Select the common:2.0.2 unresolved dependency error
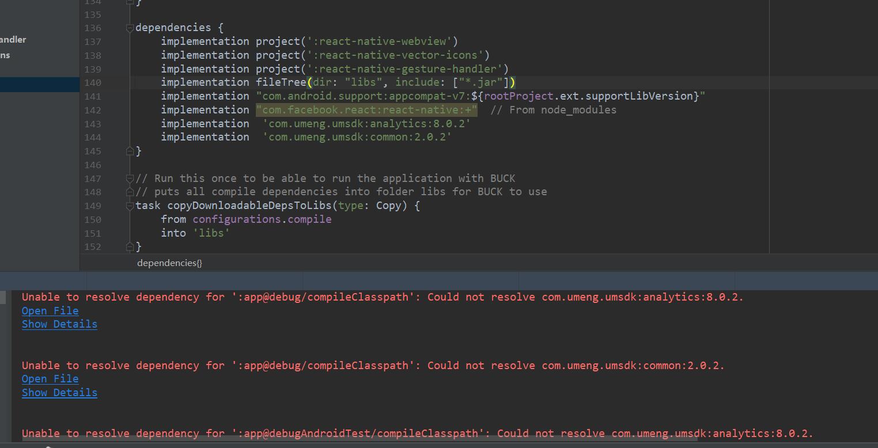878x448 pixels. [x=373, y=366]
